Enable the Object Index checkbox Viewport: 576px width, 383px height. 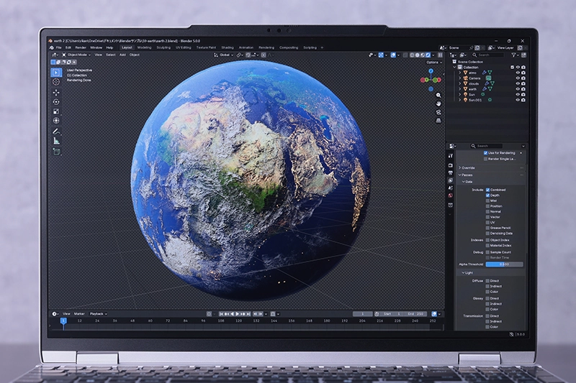click(x=488, y=240)
